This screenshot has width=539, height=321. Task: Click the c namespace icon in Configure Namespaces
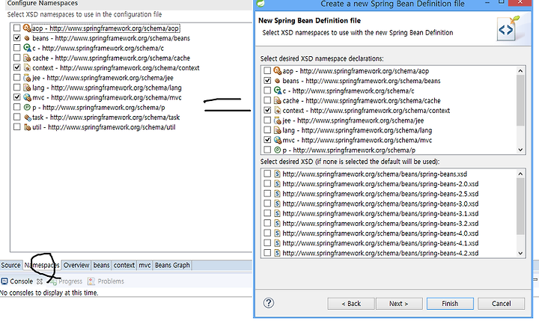tap(27, 48)
